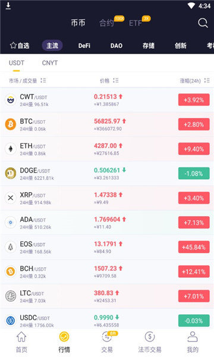214x357 pixels.
Task: Tap the Dogecoin logo icon
Action: [11, 173]
